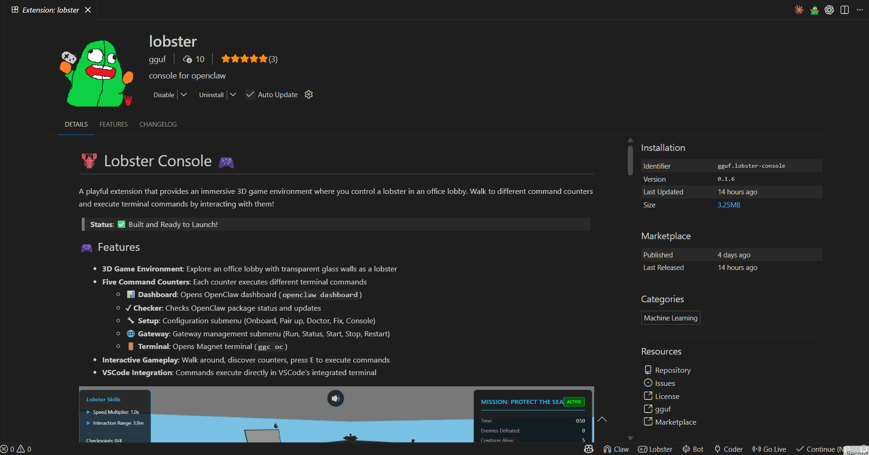
Task: Click the gguf external-link icon in Resources
Action: pyautogui.click(x=648, y=408)
